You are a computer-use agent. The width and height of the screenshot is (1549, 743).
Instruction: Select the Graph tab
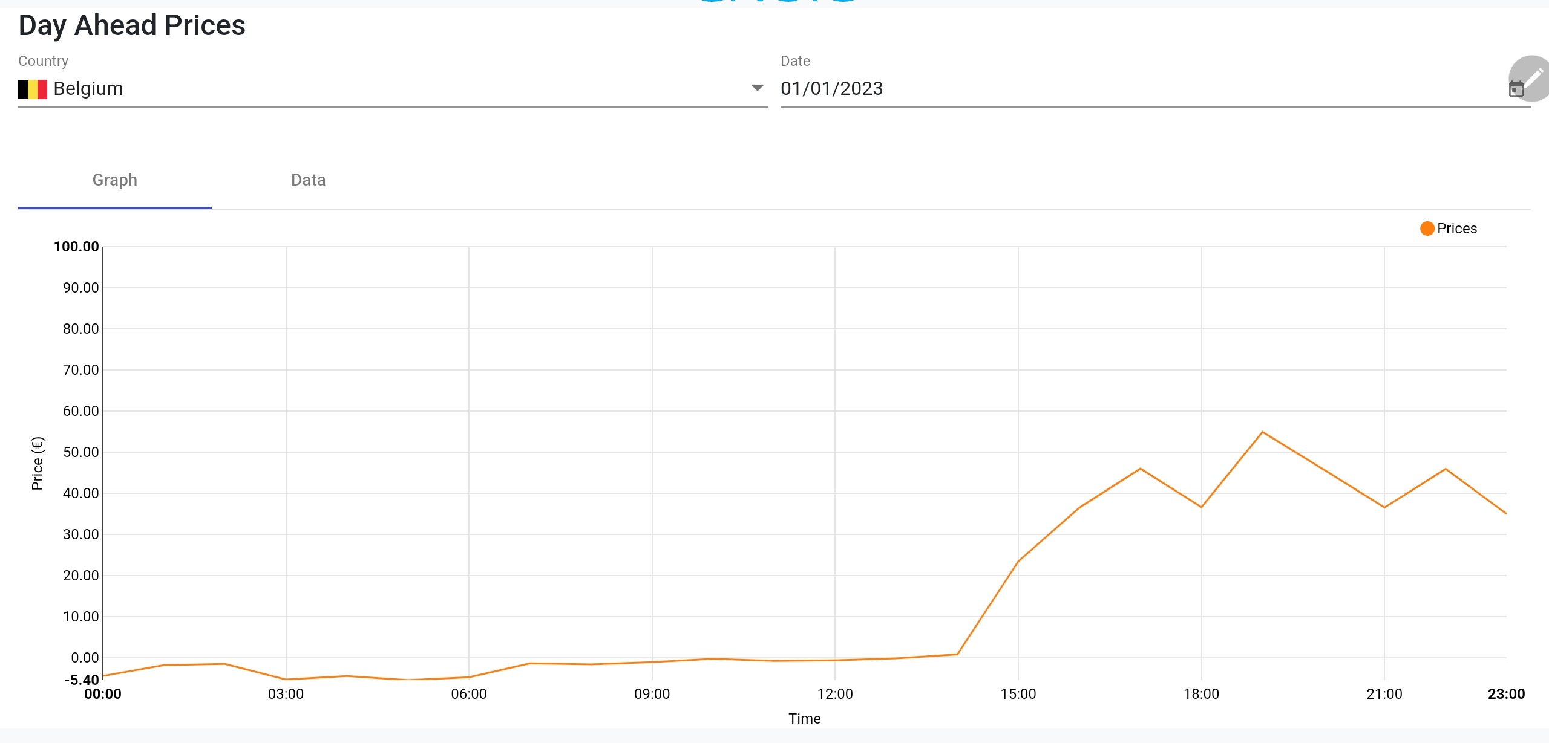point(114,180)
